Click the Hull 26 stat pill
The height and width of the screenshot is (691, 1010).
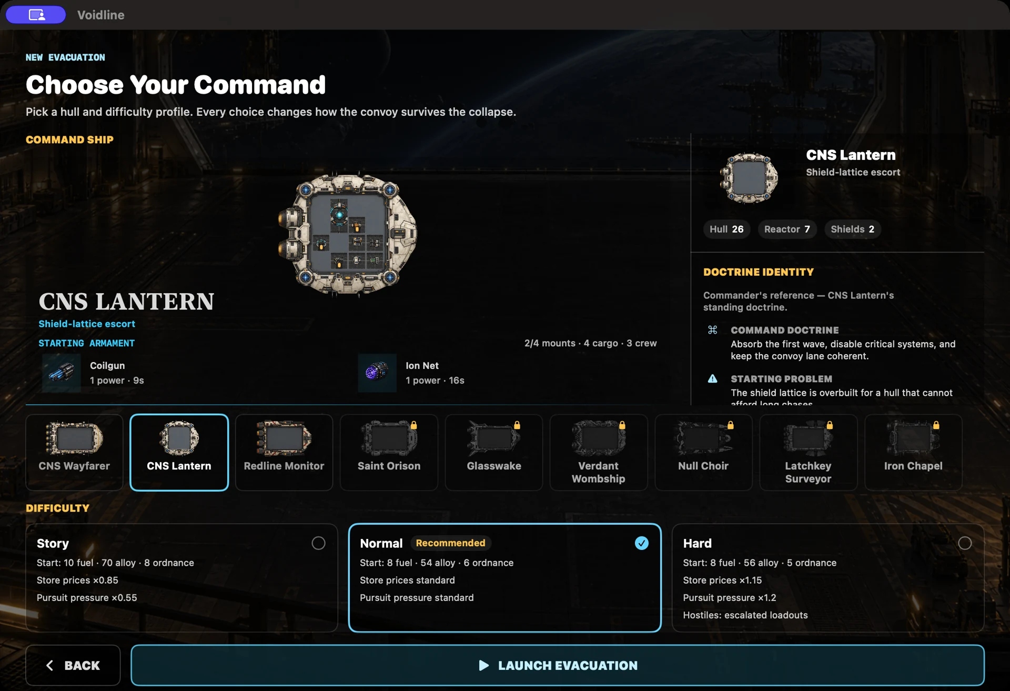pos(726,229)
